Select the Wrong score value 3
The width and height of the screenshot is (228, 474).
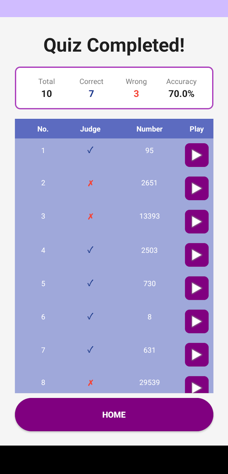(x=136, y=94)
